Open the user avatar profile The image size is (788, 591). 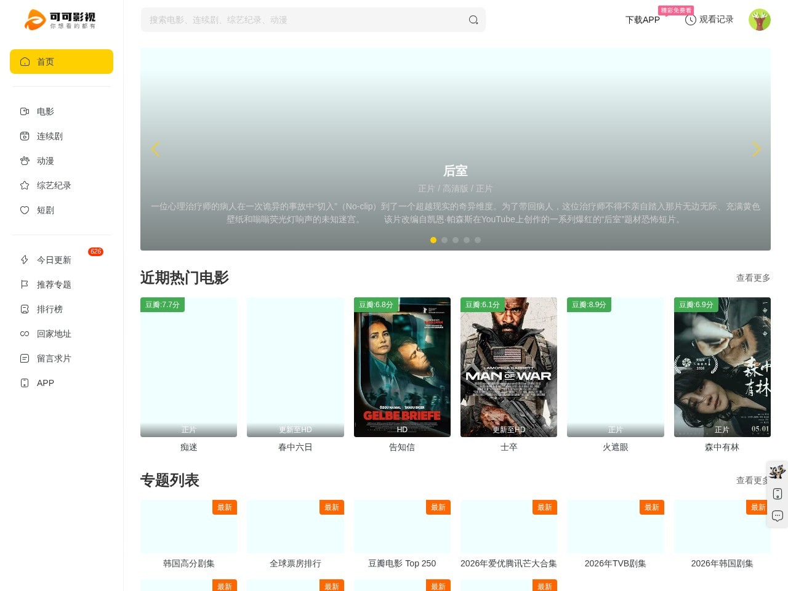[760, 20]
